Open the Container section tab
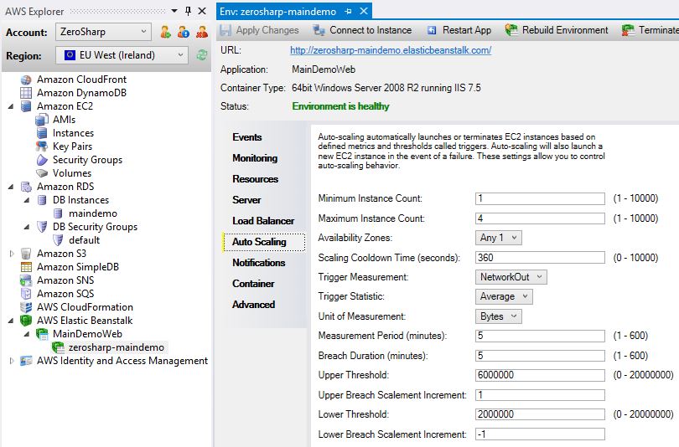679x447 pixels. [x=253, y=284]
